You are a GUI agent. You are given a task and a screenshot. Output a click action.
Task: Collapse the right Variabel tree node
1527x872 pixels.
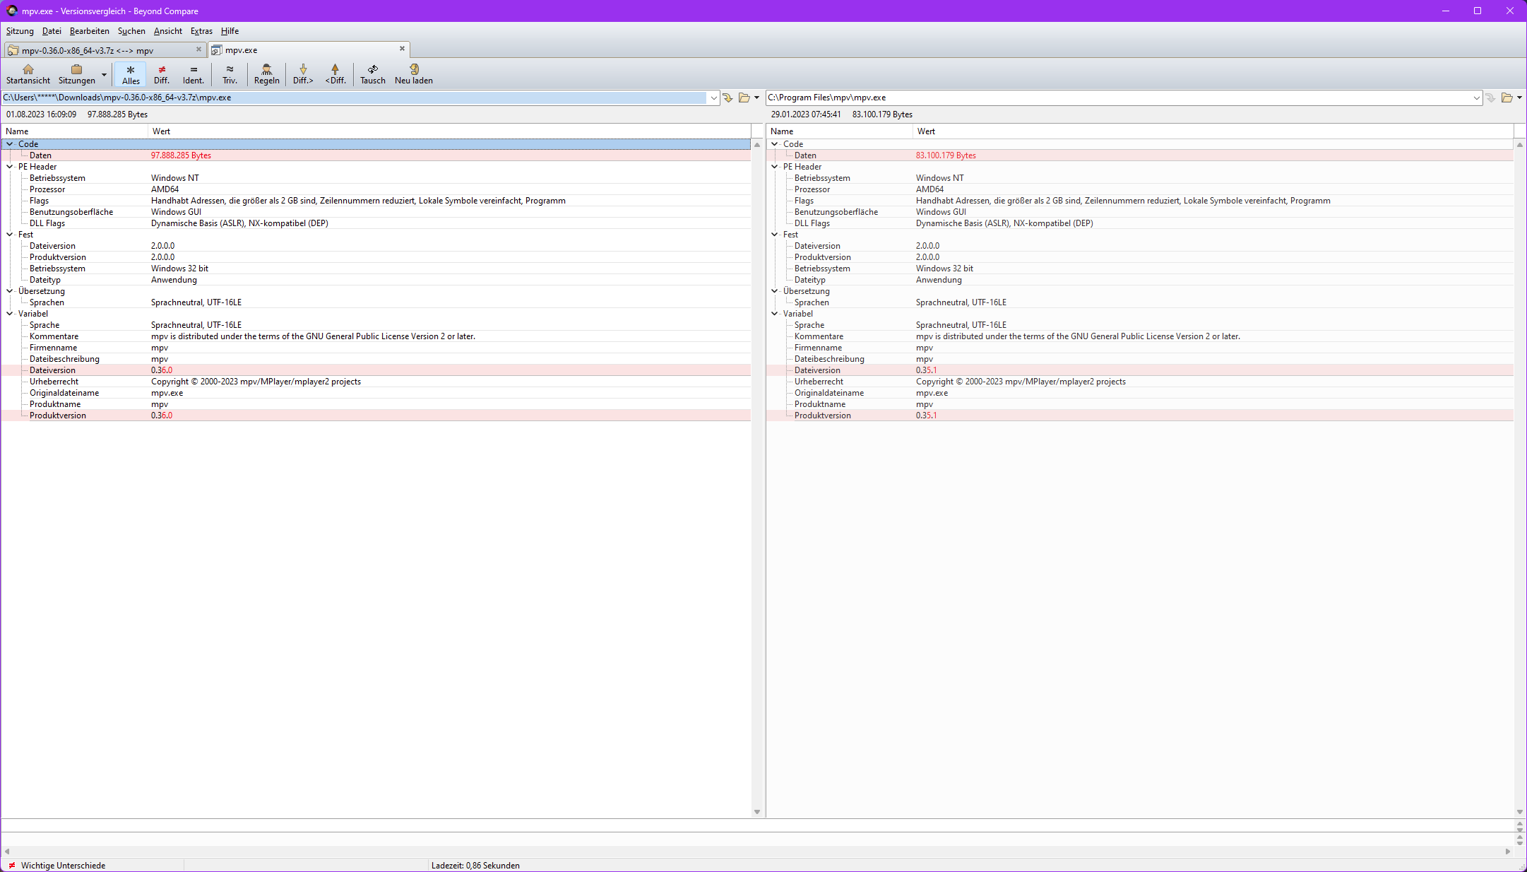775,314
